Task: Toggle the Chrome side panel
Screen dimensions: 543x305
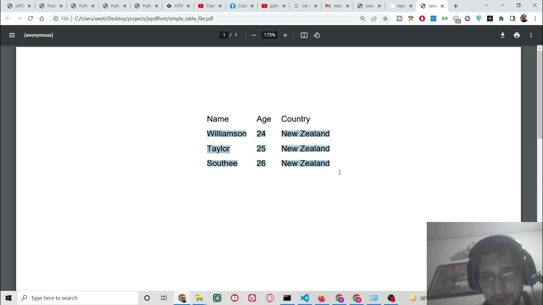Action: [512, 19]
